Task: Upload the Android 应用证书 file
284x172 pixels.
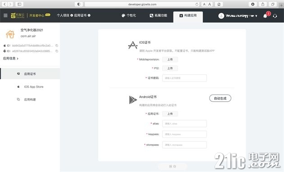Action: pyautogui.click(x=170, y=114)
